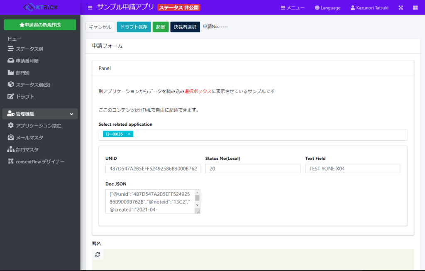
Task: Click the KTRiCK logo
Action: click(40, 7)
